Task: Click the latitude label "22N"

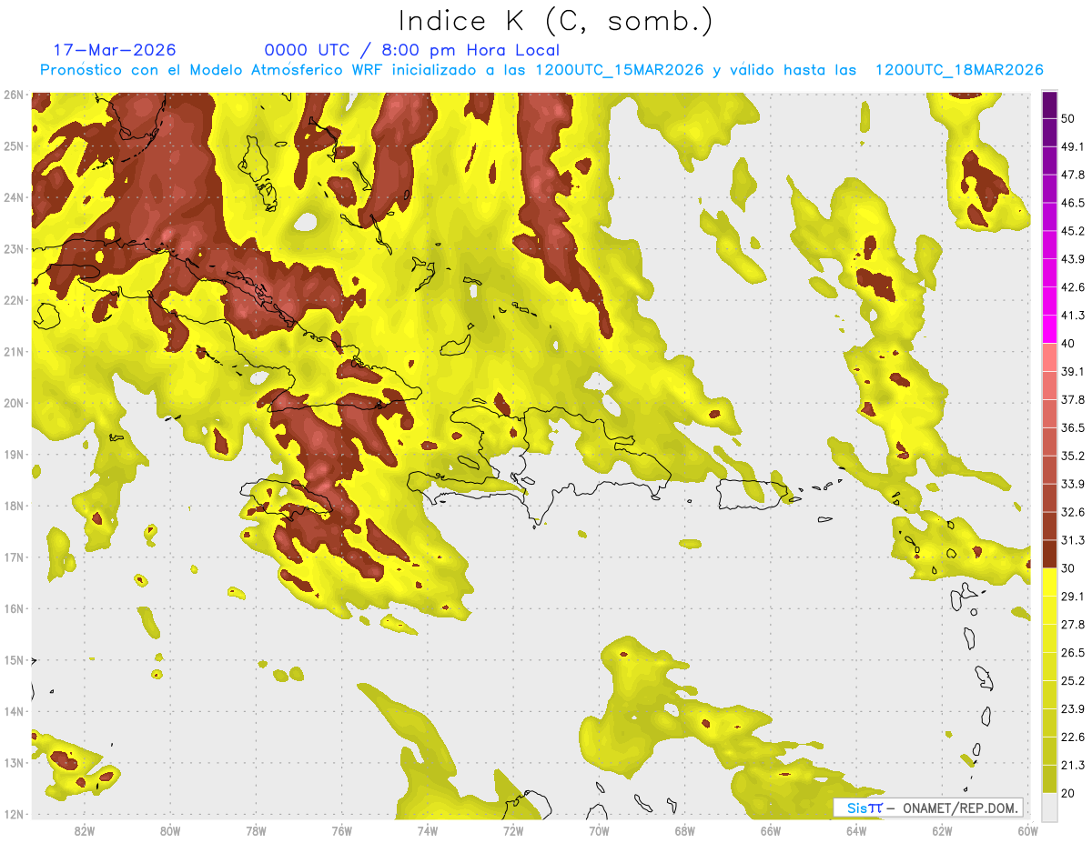Action: point(14,300)
